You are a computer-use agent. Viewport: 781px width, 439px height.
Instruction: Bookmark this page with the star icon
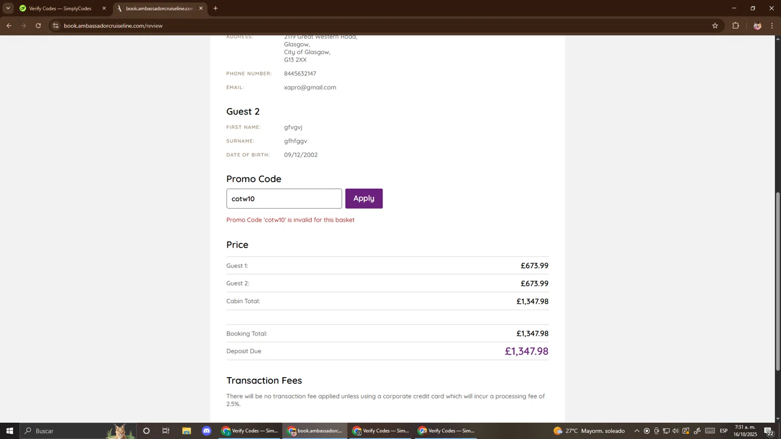pos(715,25)
